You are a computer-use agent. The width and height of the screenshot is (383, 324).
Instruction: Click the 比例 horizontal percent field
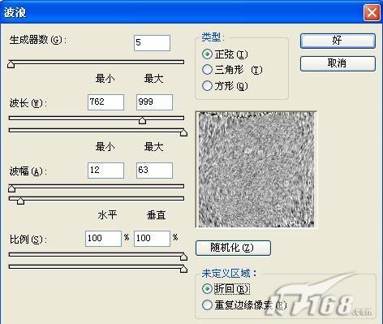click(x=103, y=239)
